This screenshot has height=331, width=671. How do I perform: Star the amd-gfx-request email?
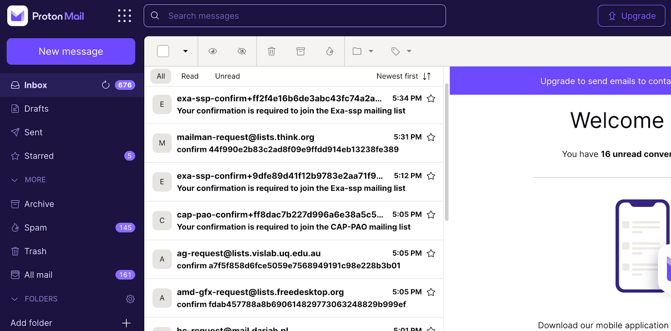point(431,292)
